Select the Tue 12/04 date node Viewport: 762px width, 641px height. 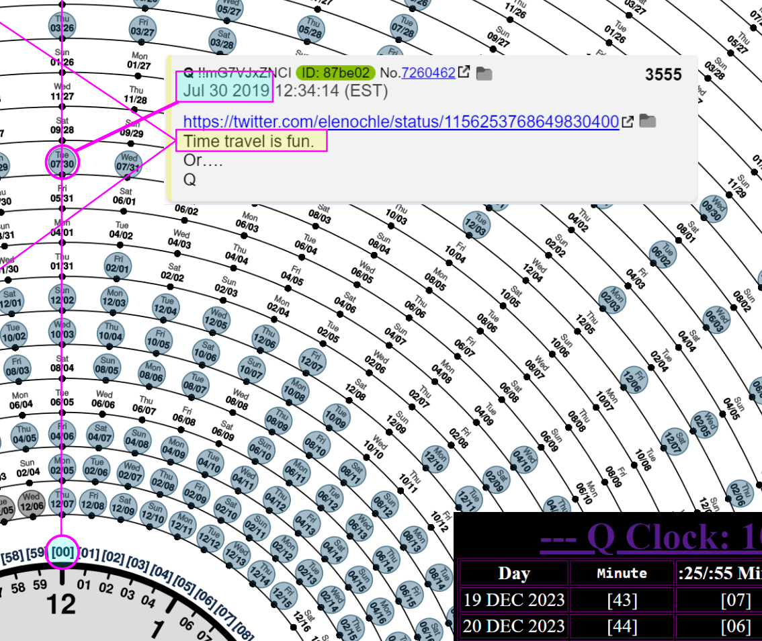166,307
